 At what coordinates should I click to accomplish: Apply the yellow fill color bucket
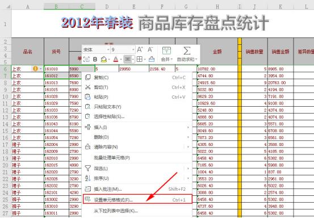[x=104, y=59]
